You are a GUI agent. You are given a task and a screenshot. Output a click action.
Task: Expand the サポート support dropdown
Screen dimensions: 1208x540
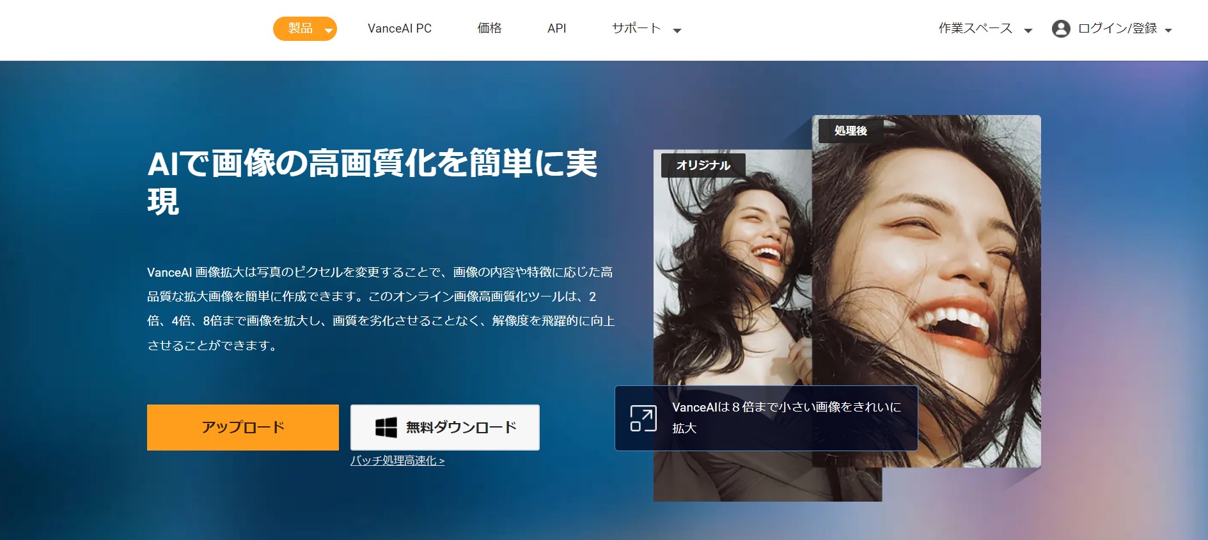click(647, 29)
